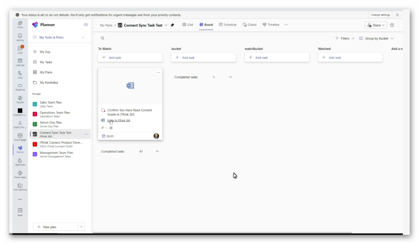The height and width of the screenshot is (244, 419).
Task: Open iThink Connect Product Deve... plan
Action: tap(60, 144)
